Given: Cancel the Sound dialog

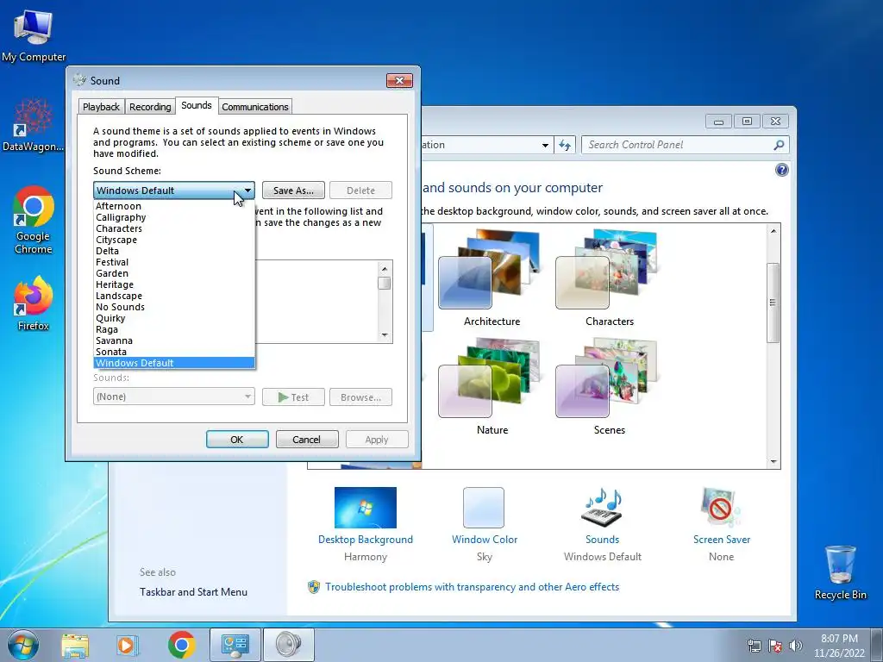Looking at the screenshot, I should (306, 440).
